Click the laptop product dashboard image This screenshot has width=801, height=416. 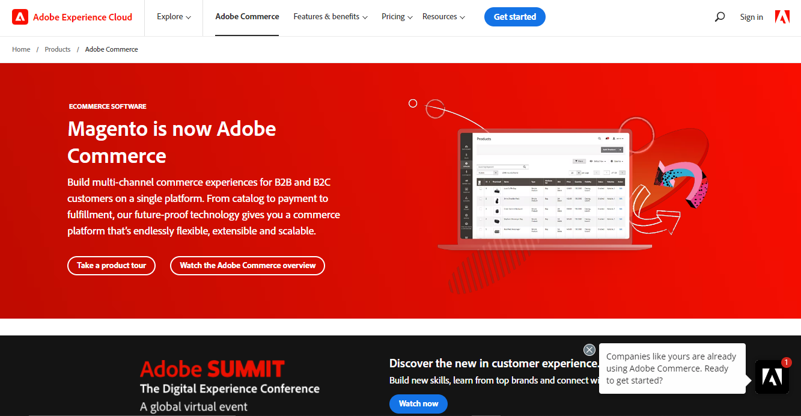[x=544, y=189]
